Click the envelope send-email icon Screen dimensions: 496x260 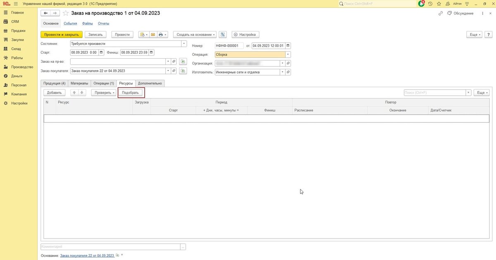(x=153, y=35)
